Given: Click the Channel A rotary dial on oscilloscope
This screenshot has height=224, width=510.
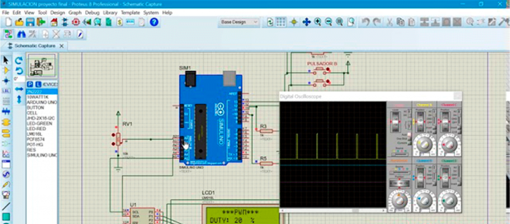Looking at the screenshot, I should (x=424, y=145).
